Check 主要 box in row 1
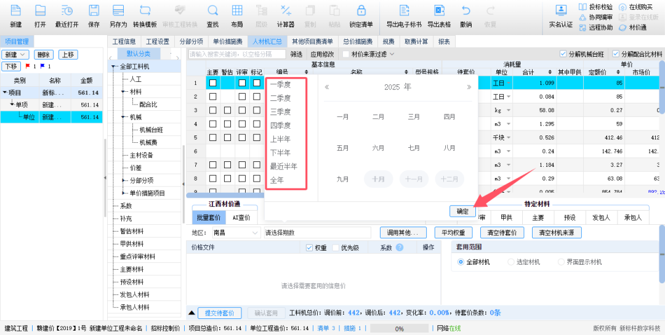Viewport: 665px width, 335px height. [212, 83]
